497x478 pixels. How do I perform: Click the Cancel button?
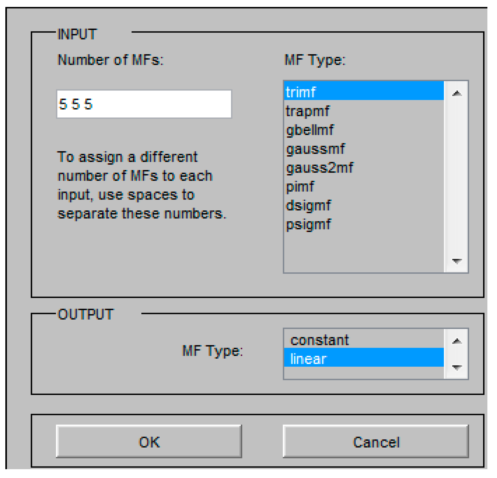click(376, 442)
